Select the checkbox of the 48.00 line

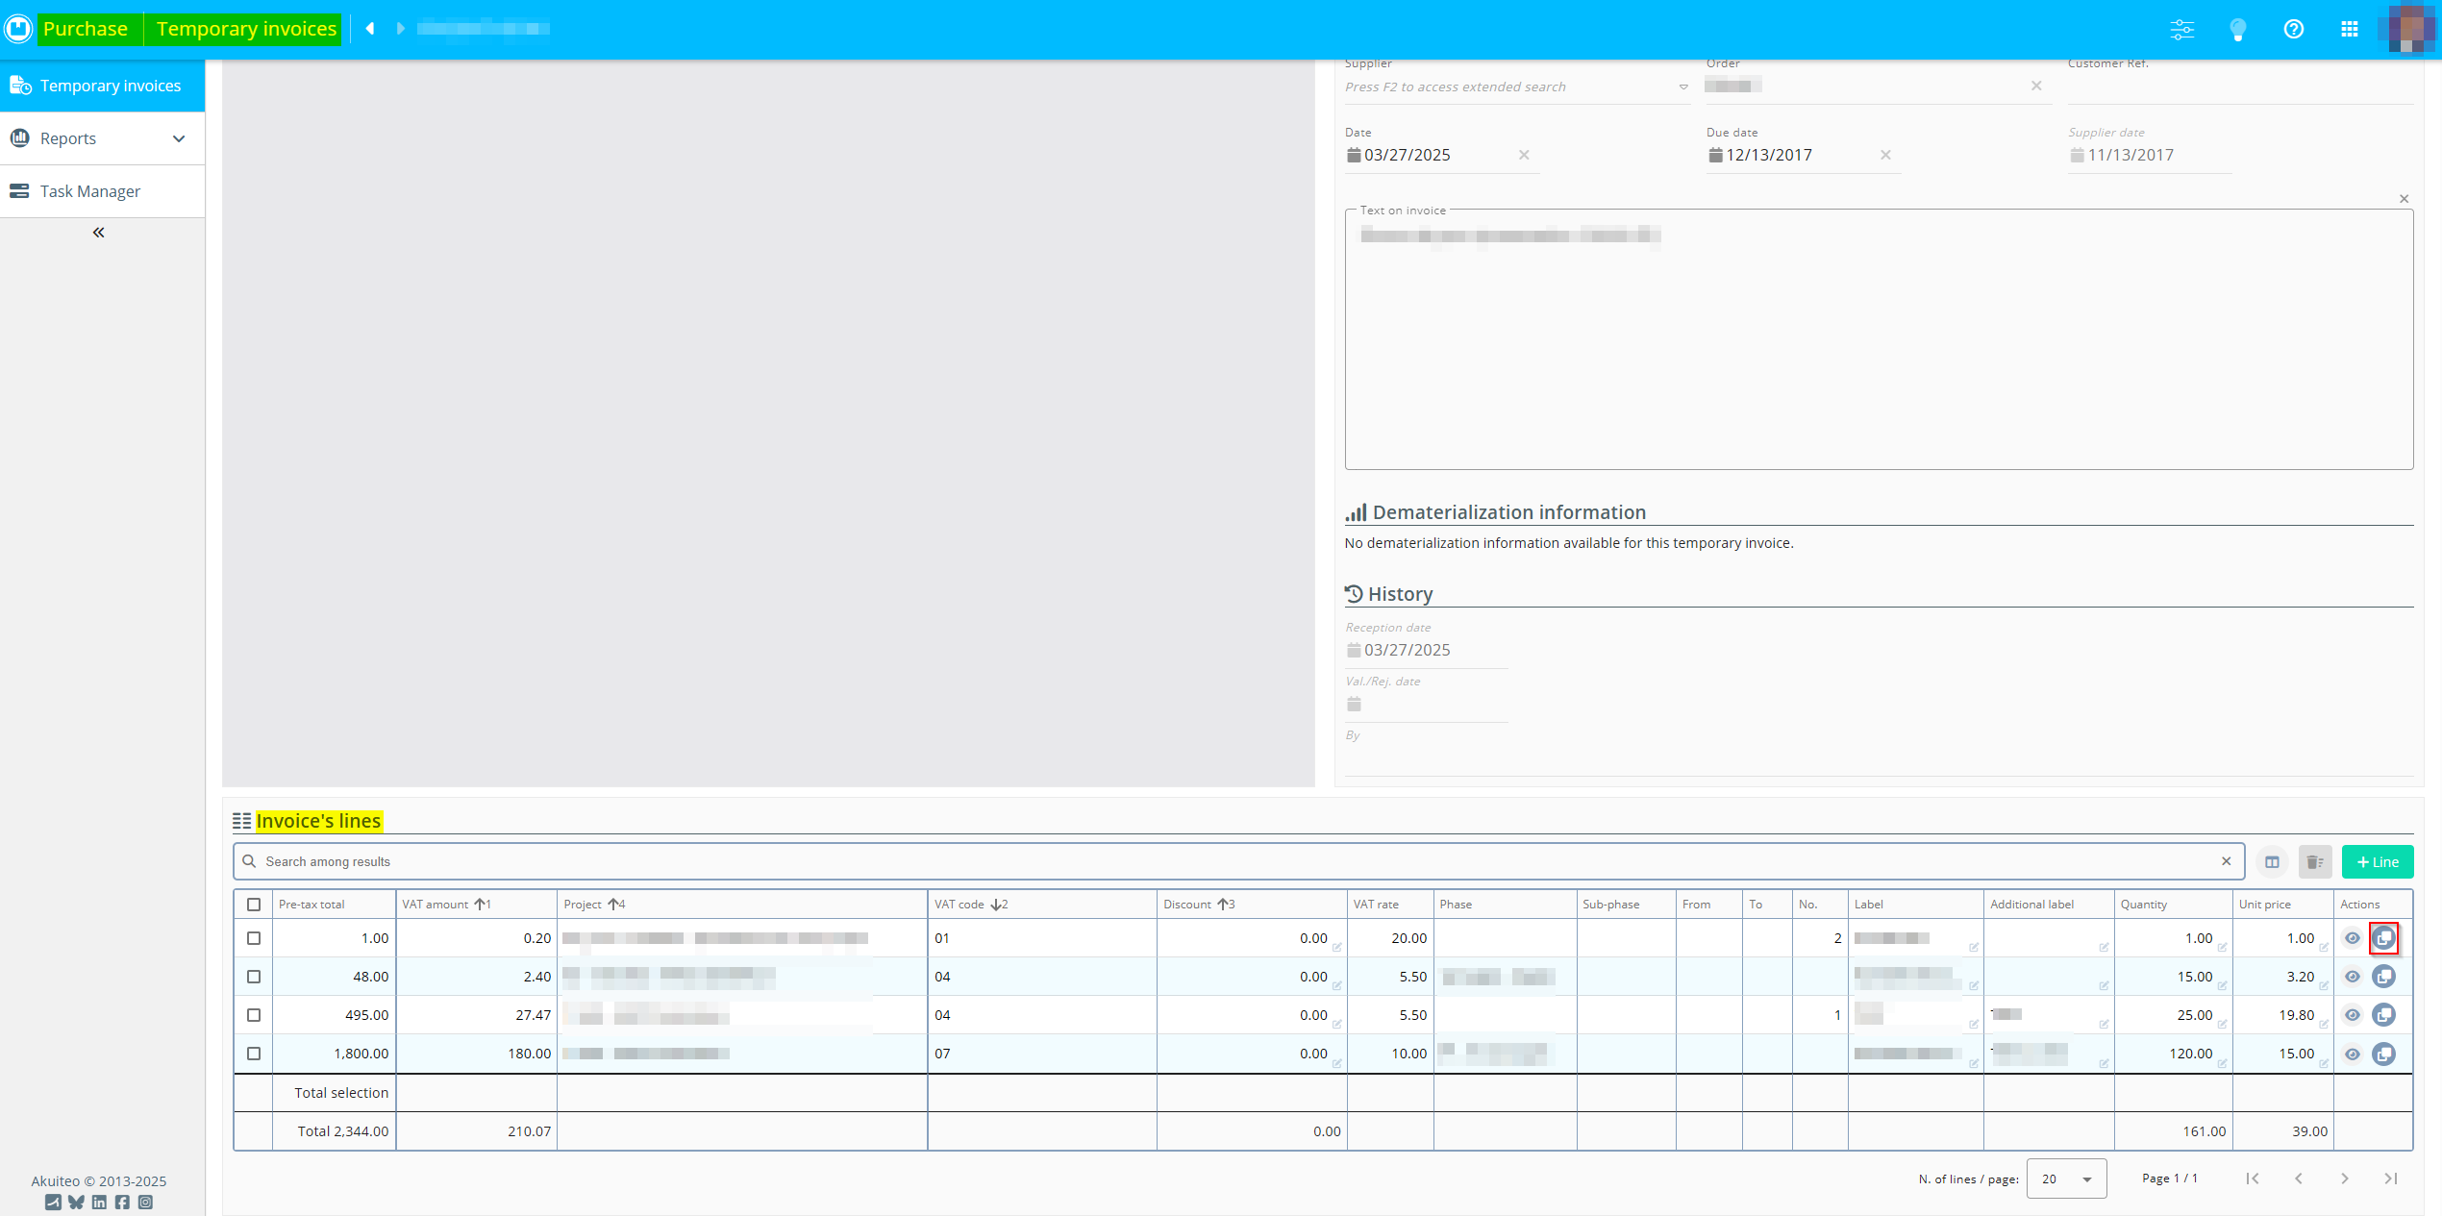254,977
